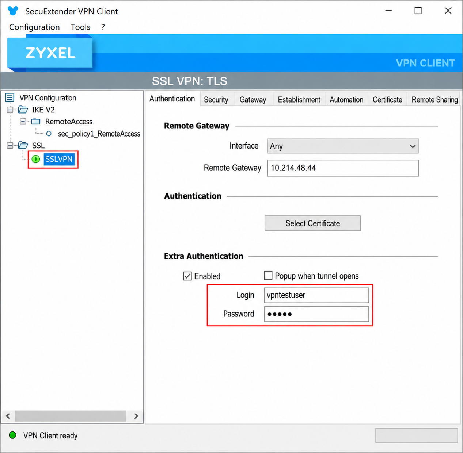The height and width of the screenshot is (453, 463).
Task: Click the tree scrollbar right arrow
Action: click(x=136, y=416)
